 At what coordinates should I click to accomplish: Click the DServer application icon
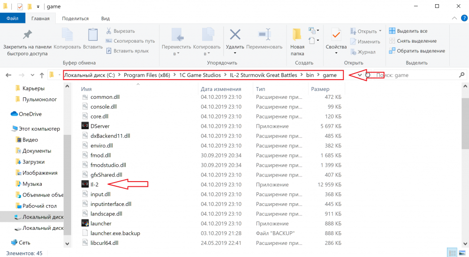click(x=85, y=126)
